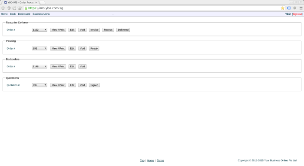Open the Business Menu link
This screenshot has height=166, width=304.
coord(41,14)
